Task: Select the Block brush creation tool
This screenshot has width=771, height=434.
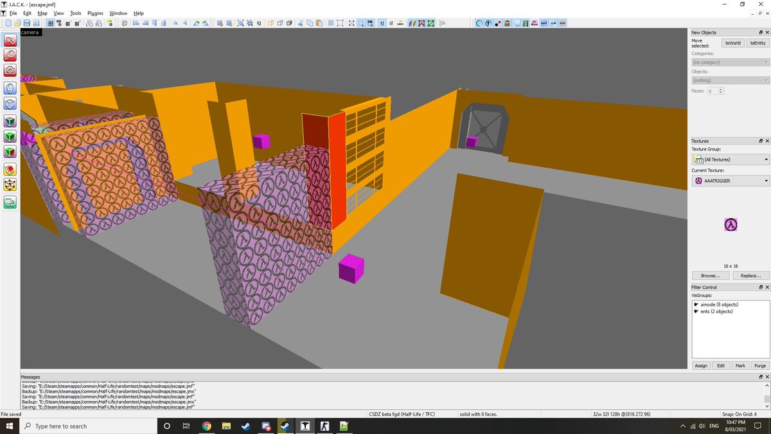Action: coord(10,104)
